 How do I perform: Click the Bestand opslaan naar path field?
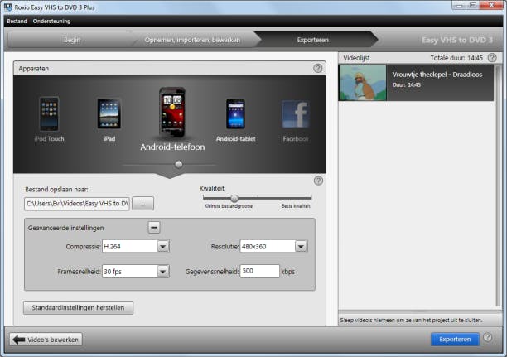77,204
